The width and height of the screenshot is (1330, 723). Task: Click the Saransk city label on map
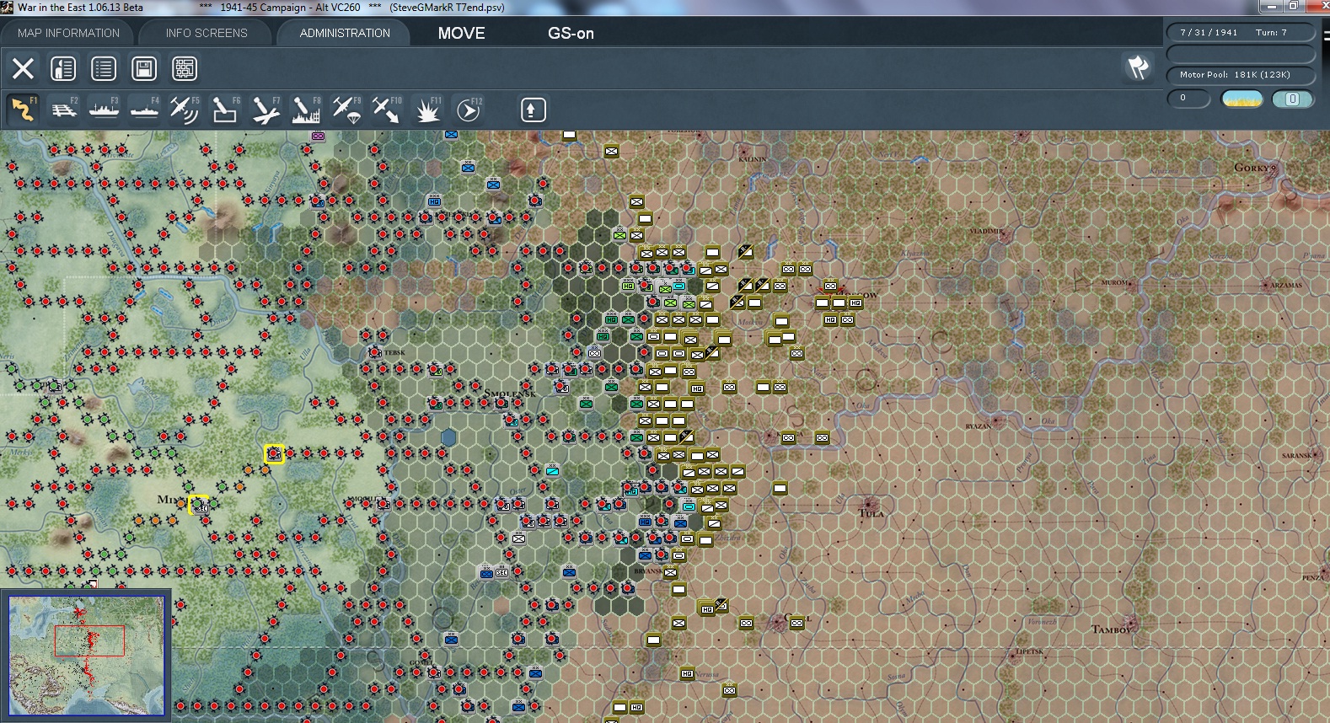point(1296,456)
